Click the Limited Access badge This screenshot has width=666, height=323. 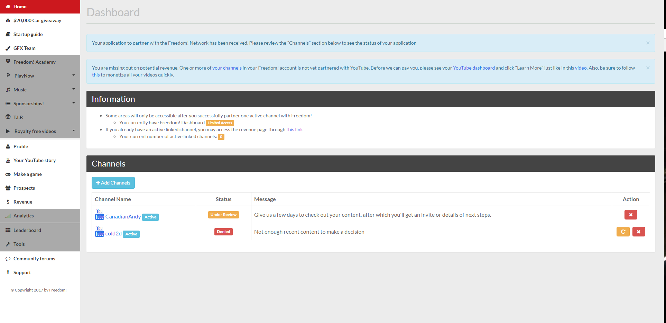tap(220, 123)
